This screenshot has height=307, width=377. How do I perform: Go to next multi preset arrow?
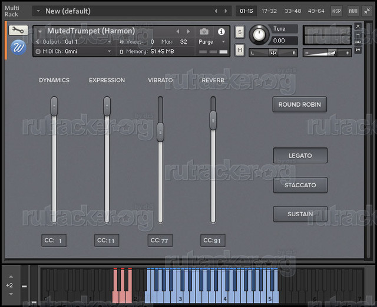(x=226, y=11)
